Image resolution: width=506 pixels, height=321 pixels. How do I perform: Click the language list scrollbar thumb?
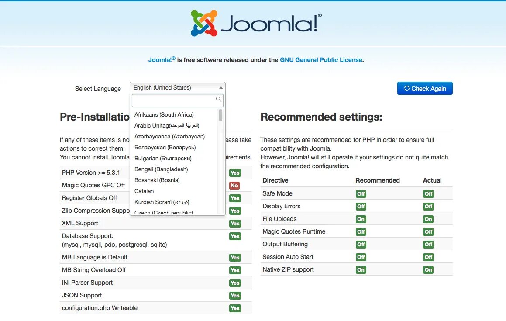(220, 115)
